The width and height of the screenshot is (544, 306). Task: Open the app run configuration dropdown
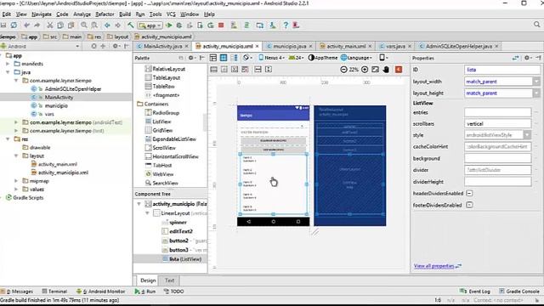pos(150,25)
